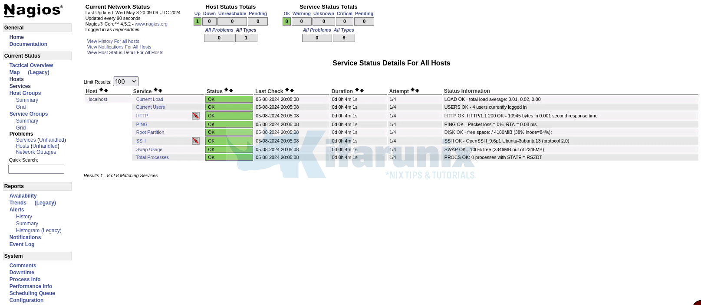Open Hosts under Current Status
Viewport: 701px width, 305px height.
pos(16,79)
